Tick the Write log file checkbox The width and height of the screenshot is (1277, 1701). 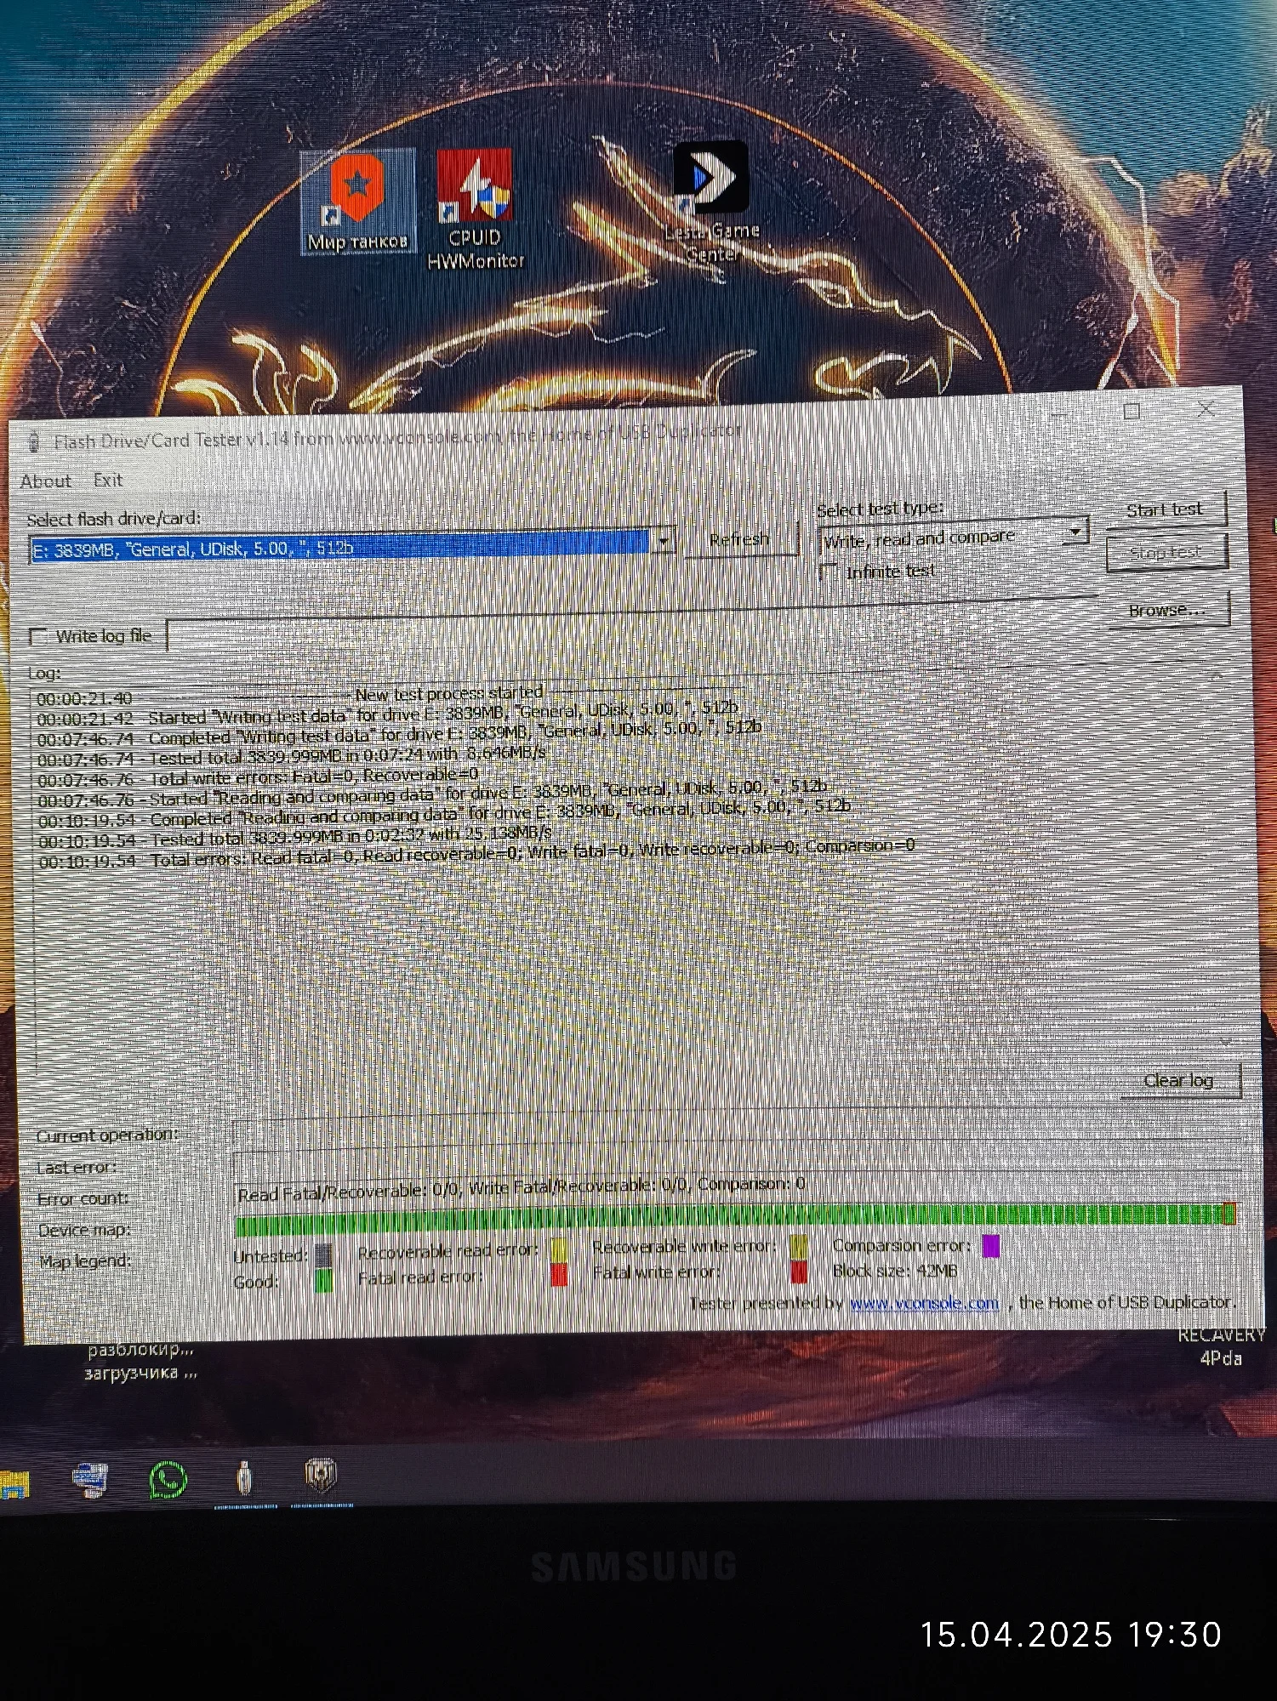click(37, 636)
